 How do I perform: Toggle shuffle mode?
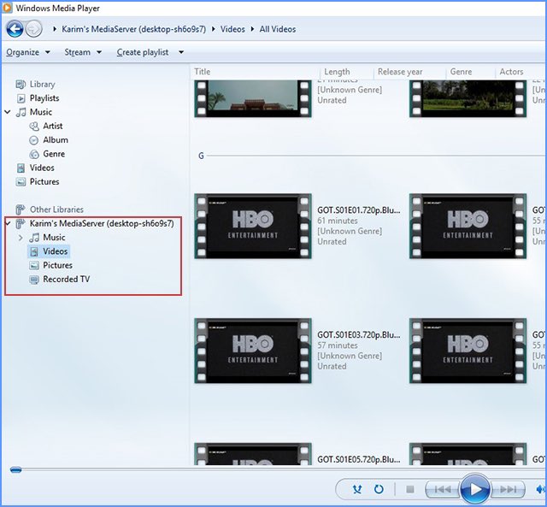pyautogui.click(x=357, y=489)
